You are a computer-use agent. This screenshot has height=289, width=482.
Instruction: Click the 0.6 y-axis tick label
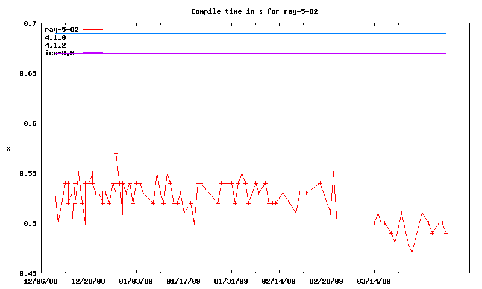(x=30, y=123)
